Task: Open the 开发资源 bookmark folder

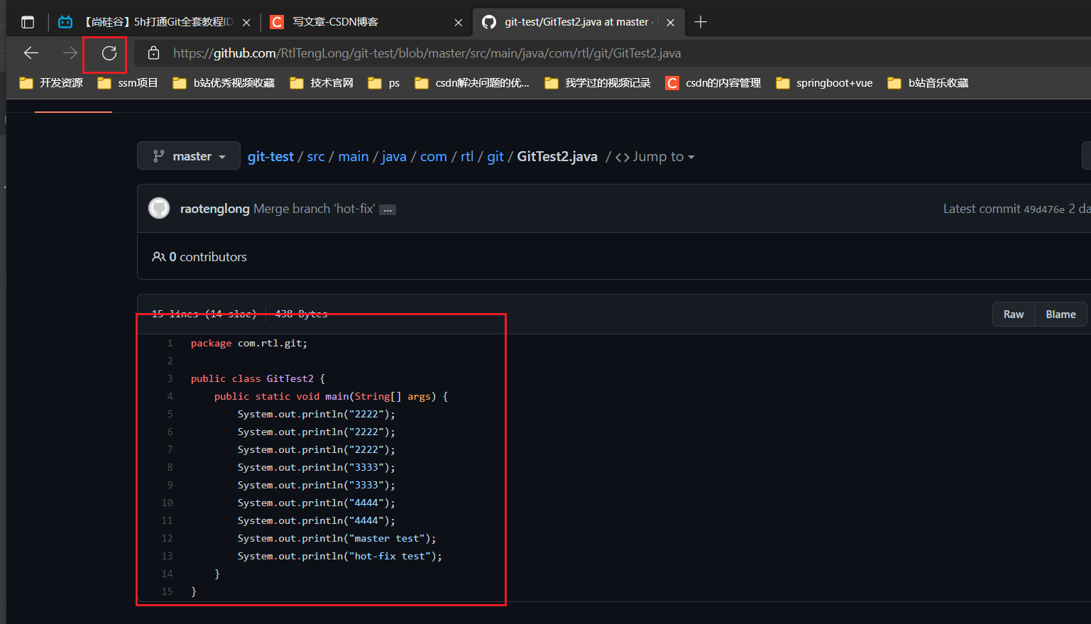Action: (51, 83)
